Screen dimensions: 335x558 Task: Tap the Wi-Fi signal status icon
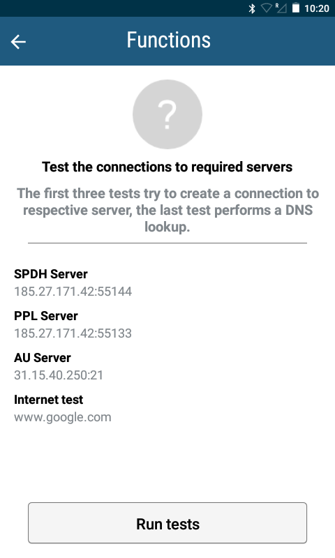(x=267, y=8)
